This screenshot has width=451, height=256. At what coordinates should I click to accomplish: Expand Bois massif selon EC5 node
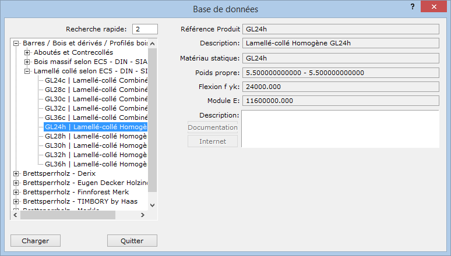[27, 62]
